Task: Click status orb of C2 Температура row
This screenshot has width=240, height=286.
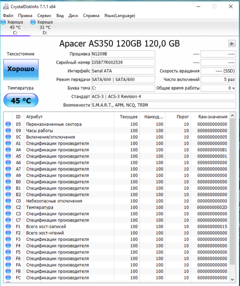Action: [x=8, y=207]
